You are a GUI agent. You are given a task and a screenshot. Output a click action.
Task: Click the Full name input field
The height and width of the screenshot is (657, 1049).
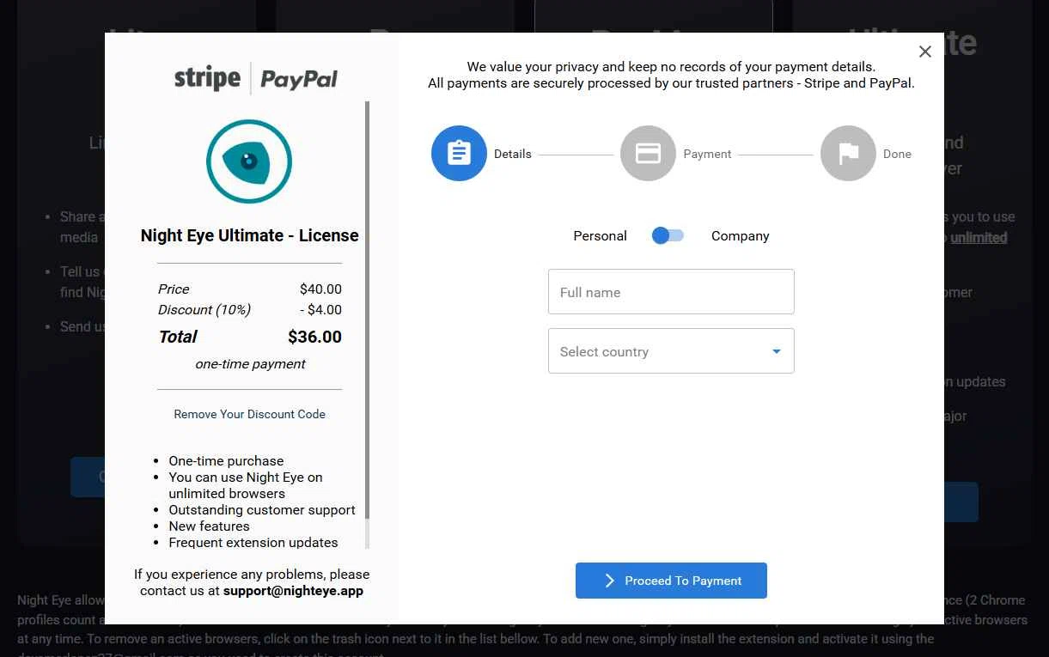671,292
